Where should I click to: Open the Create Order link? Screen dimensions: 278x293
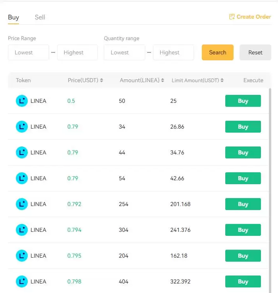click(x=254, y=17)
